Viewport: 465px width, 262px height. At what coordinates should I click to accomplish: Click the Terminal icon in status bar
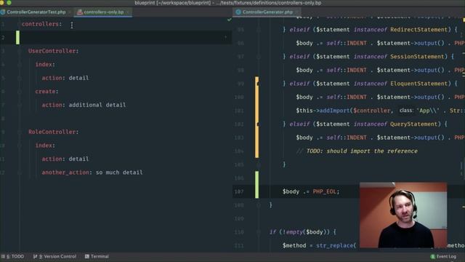(x=87, y=256)
